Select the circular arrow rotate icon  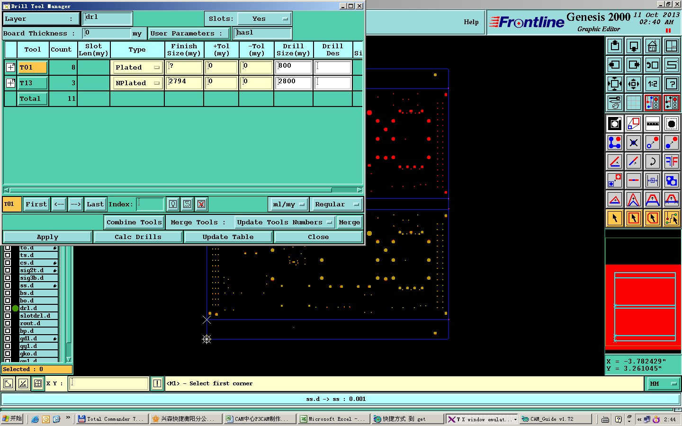click(x=652, y=161)
